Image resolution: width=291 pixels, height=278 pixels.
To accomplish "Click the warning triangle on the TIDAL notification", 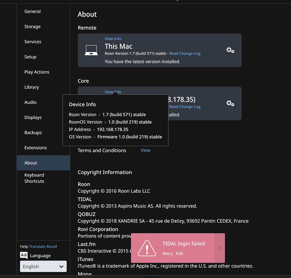I will pyautogui.click(x=147, y=248).
